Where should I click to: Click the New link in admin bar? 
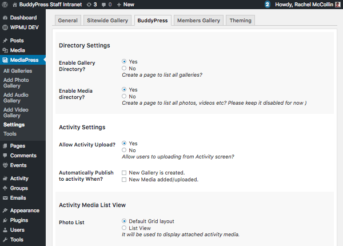tap(129, 5)
